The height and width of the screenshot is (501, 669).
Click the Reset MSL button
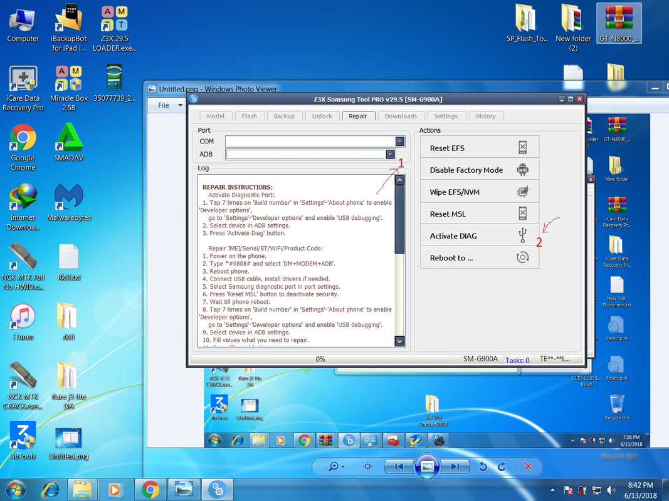click(x=480, y=214)
